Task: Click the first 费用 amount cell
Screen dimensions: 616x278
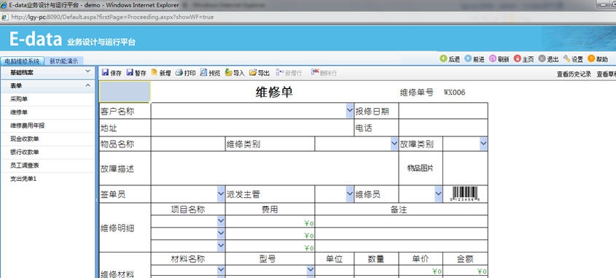Action: click(270, 221)
